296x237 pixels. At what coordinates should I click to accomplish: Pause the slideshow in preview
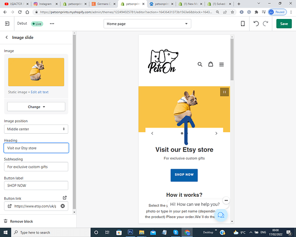tap(224, 92)
